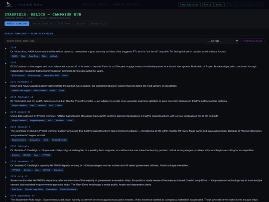Focus the search events, dates, tags field

click(104, 41)
